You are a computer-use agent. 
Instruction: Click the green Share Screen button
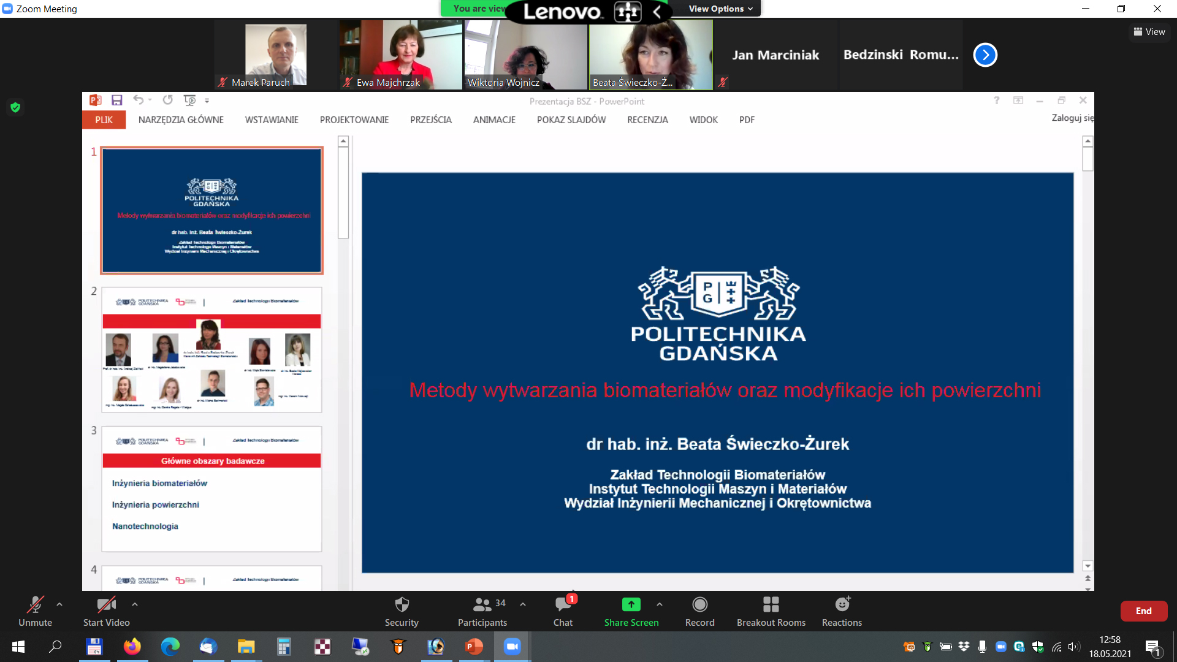pos(631,611)
